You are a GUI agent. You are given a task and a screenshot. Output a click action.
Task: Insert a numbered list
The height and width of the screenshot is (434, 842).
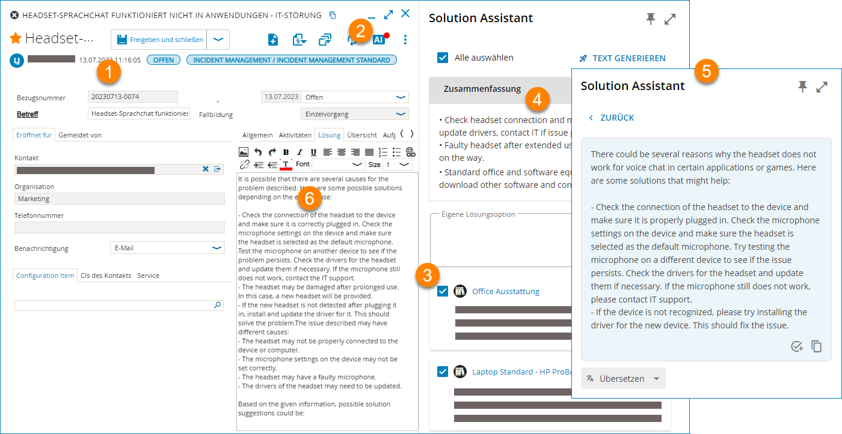pos(383,152)
